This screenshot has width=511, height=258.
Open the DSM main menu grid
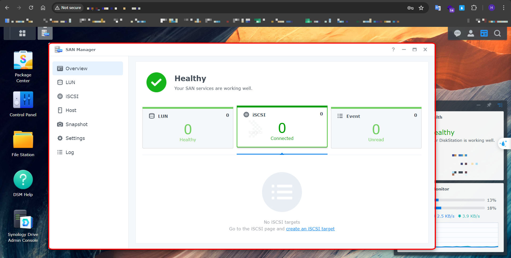pyautogui.click(x=22, y=33)
